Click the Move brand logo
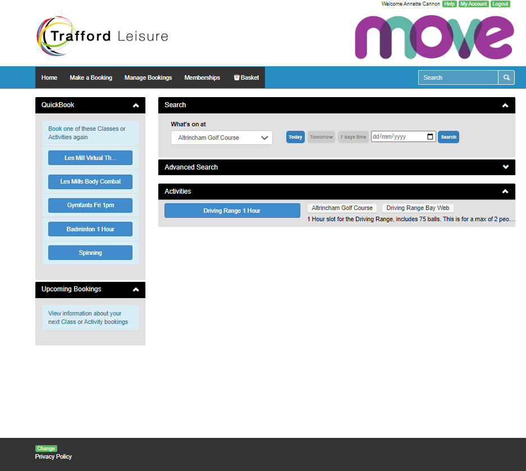Screen dimensions: 526x471 click(x=434, y=37)
